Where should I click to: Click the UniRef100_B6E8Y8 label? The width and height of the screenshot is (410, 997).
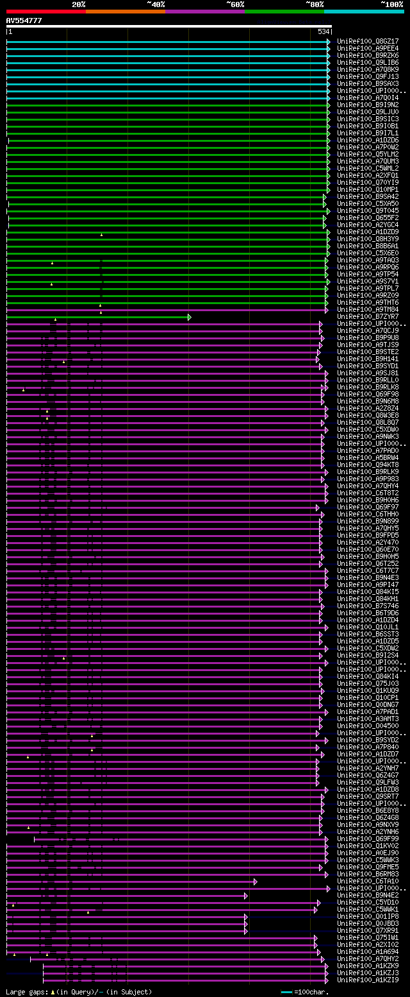tap(368, 810)
